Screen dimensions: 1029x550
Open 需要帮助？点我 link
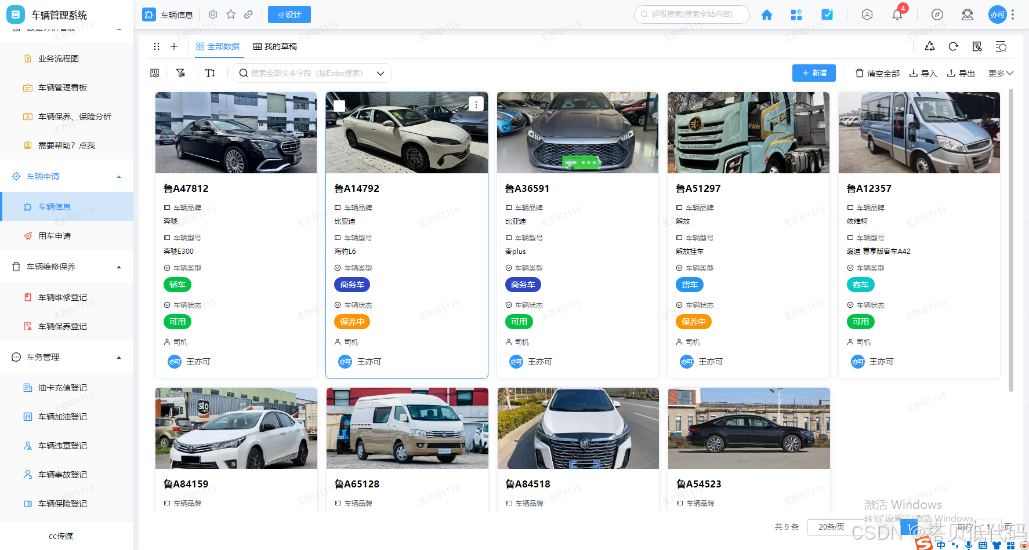pyautogui.click(x=67, y=145)
